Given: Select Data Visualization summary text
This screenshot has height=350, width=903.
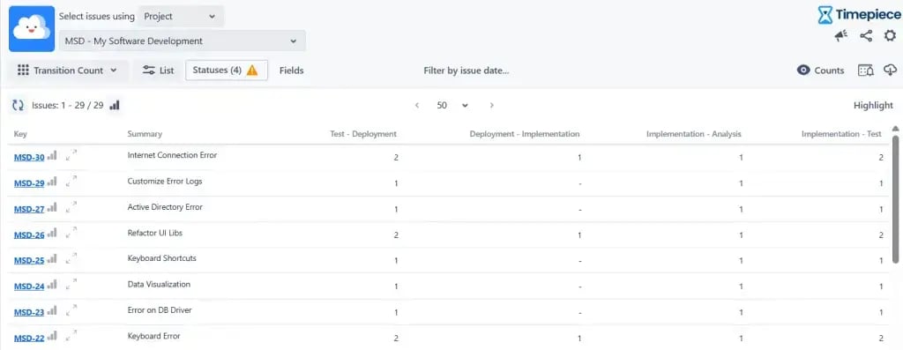Looking at the screenshot, I should pyautogui.click(x=159, y=284).
